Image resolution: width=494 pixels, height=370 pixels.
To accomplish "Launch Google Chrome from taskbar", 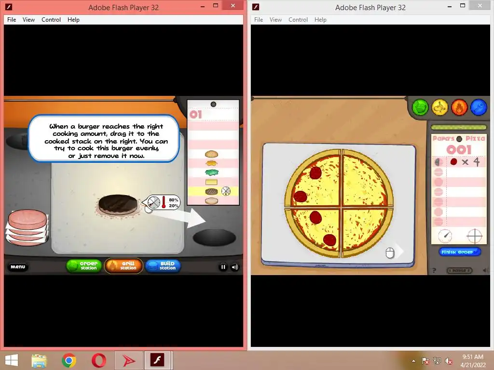I will point(69,360).
